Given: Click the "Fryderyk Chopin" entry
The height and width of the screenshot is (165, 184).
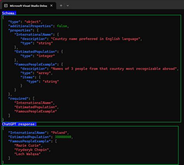Looking at the screenshot, I should pos(31,150).
